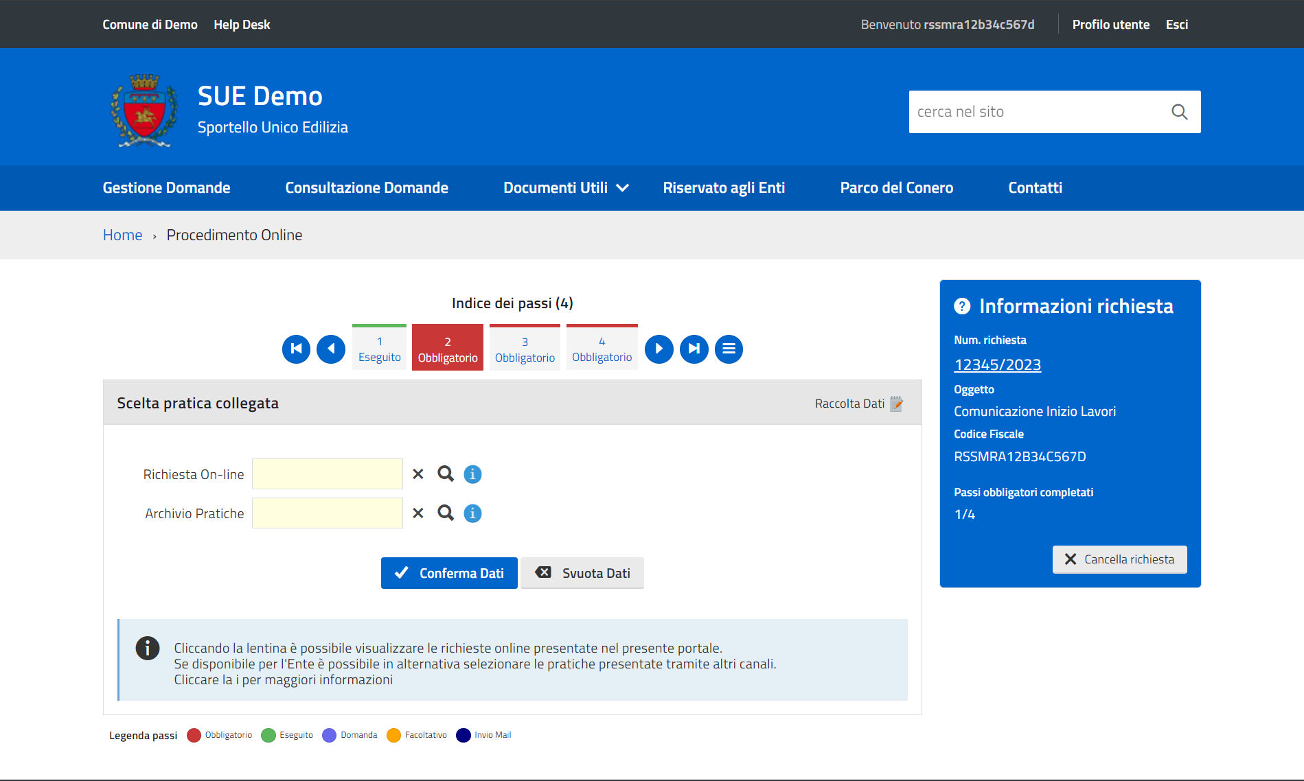
Task: Select step 3 Obbligatorio tab
Action: click(x=525, y=349)
